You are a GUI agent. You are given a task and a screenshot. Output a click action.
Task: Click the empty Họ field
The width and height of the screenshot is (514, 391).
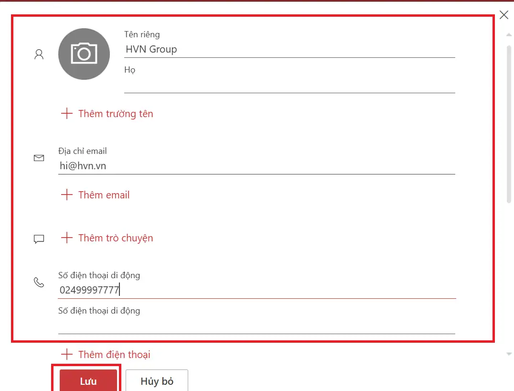[289, 85]
